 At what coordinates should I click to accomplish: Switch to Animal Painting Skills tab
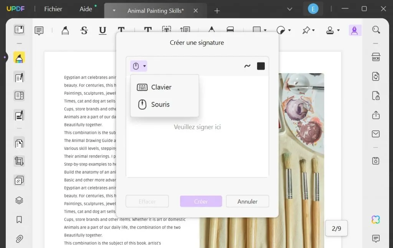pyautogui.click(x=155, y=11)
